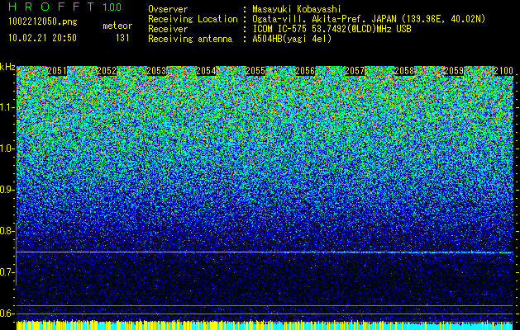Click time marker 2055
The height and width of the screenshot is (330, 520).
pyautogui.click(x=255, y=71)
